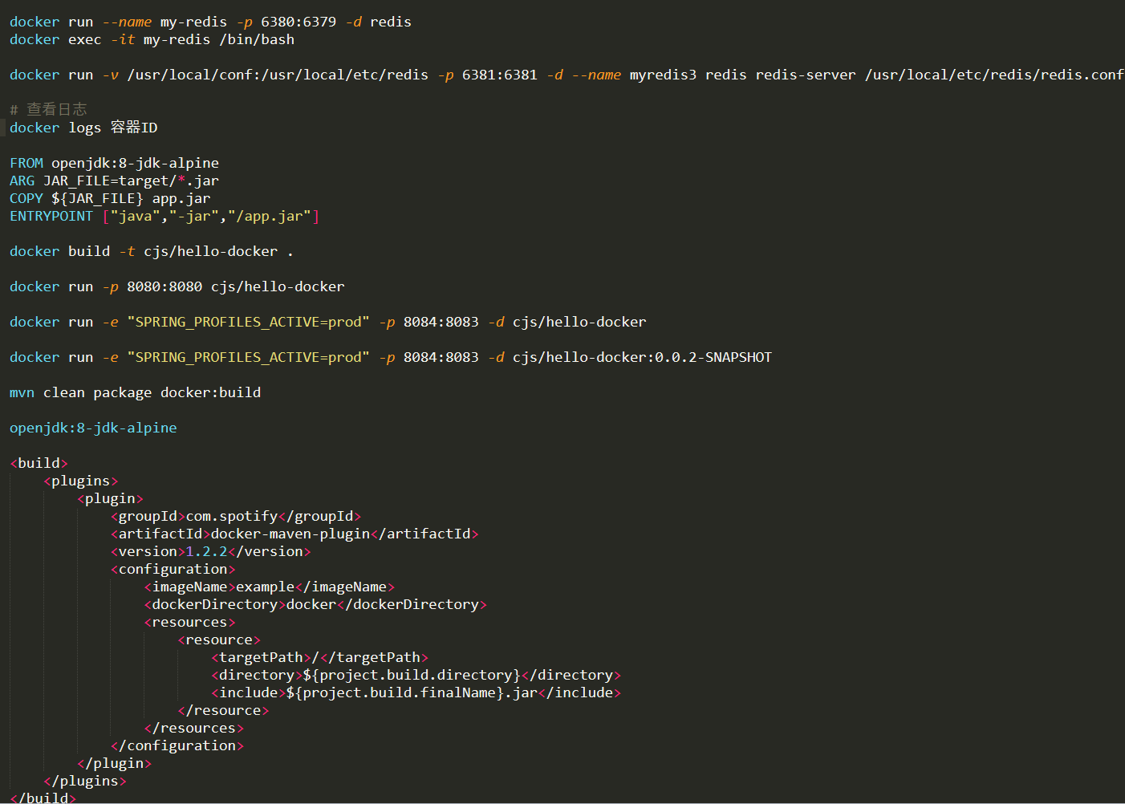Click the closing '</configuration>' tag
Viewport: 1125px width, 804px height.
[177, 745]
